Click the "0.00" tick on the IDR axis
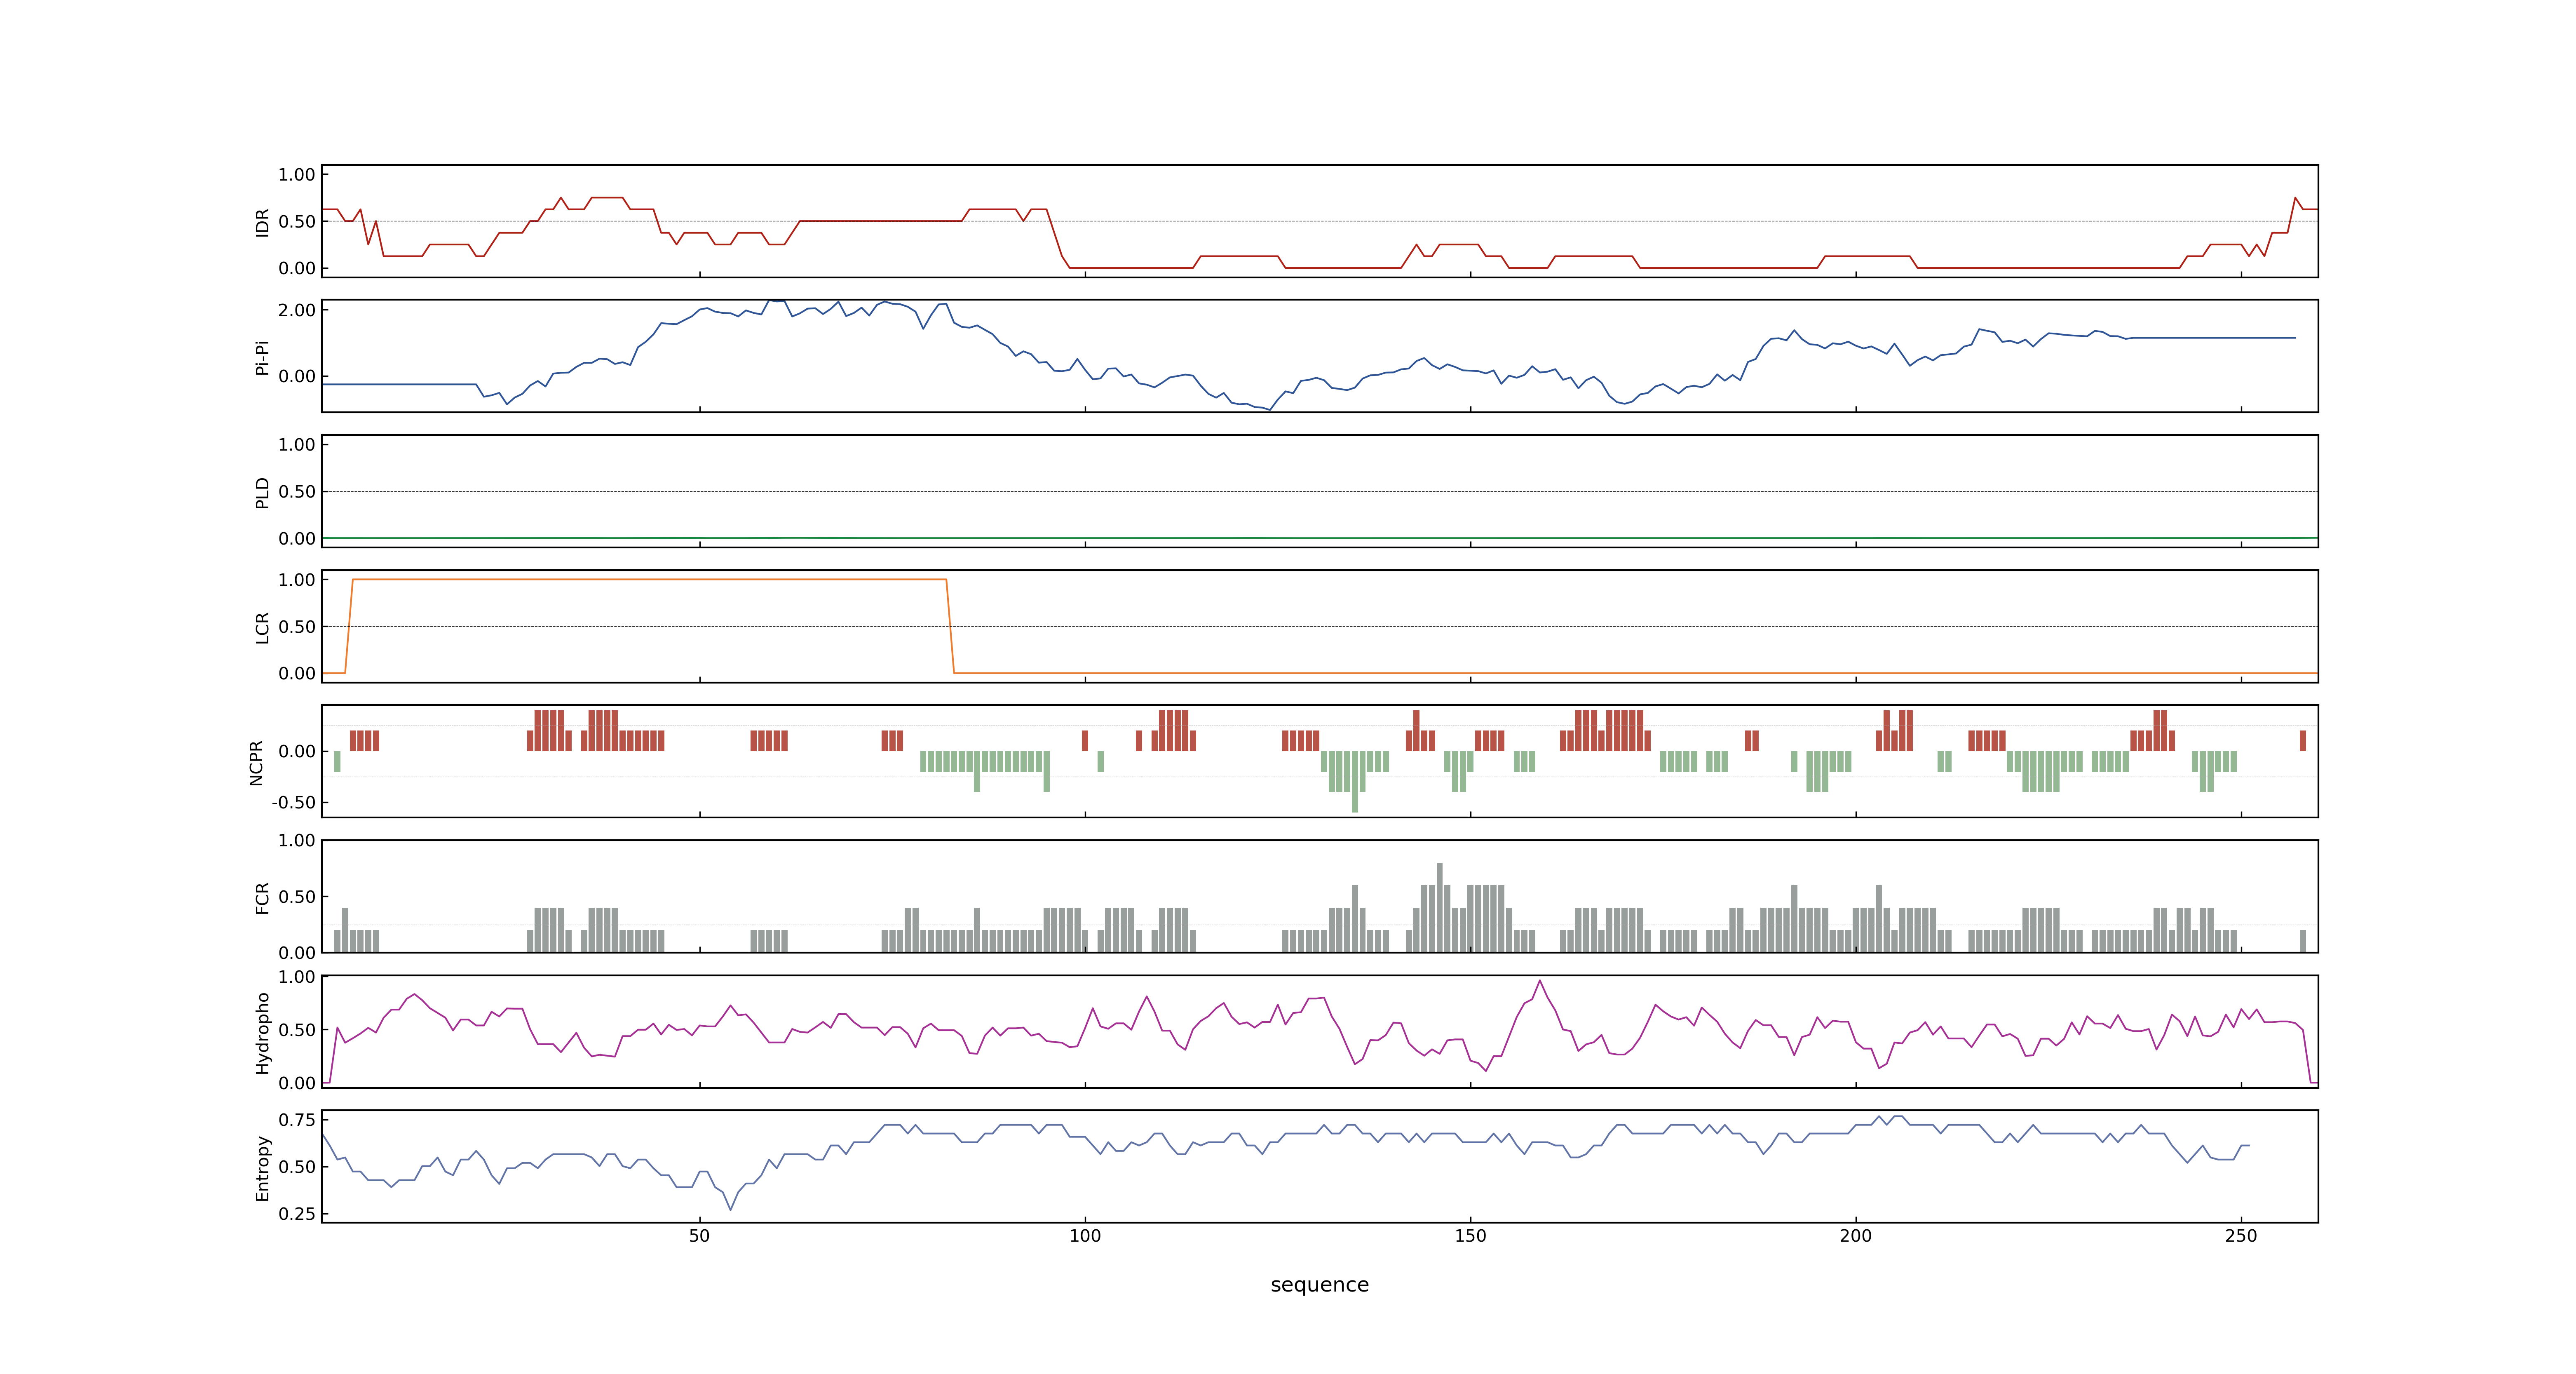This screenshot has width=2576, height=1374. [x=297, y=268]
